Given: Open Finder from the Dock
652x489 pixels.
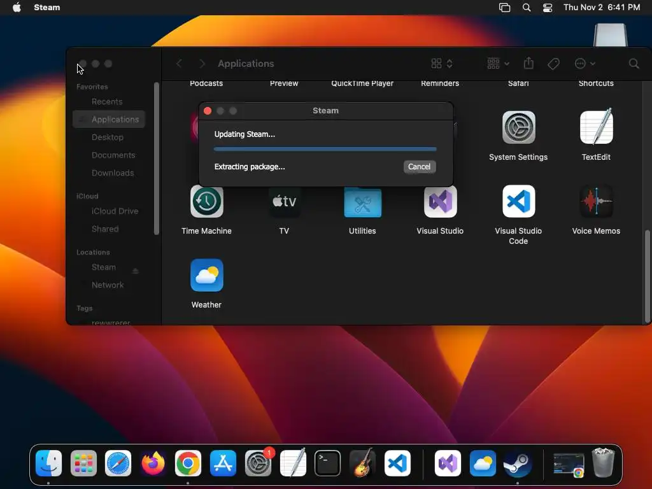Looking at the screenshot, I should pyautogui.click(x=48, y=464).
